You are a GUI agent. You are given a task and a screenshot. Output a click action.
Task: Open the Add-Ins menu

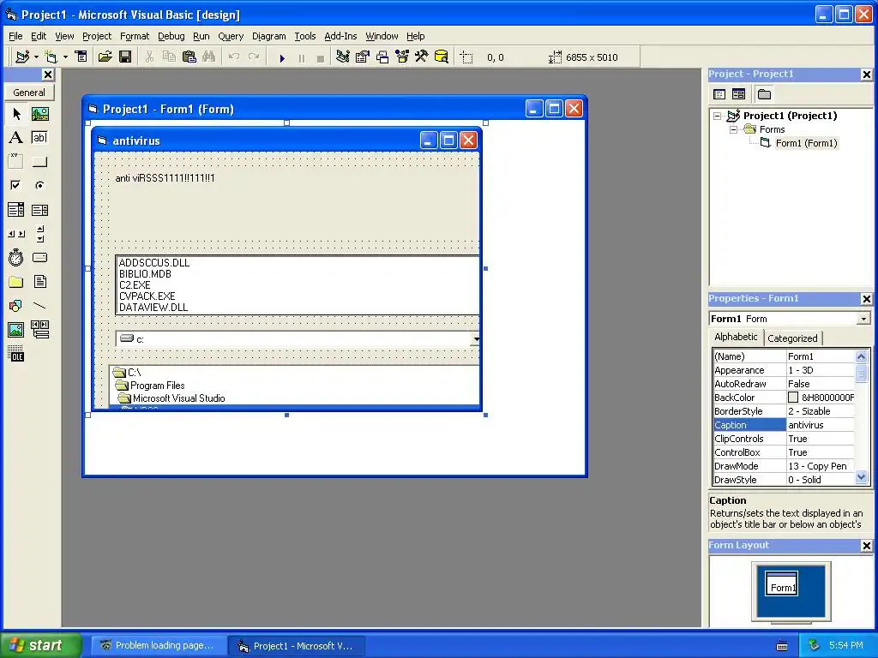340,36
